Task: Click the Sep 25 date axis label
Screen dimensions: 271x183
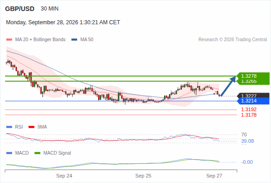Action: point(143,176)
